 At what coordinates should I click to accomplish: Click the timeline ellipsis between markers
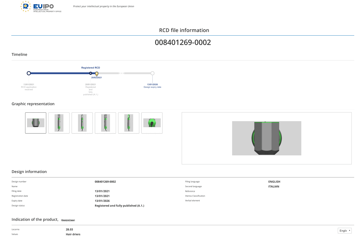click(122, 73)
